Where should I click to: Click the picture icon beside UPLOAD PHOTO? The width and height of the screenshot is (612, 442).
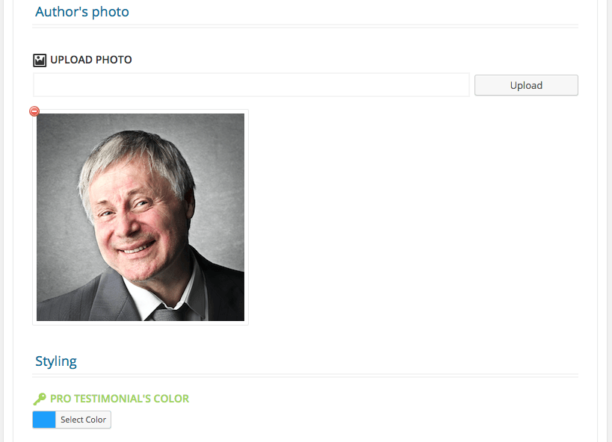40,60
